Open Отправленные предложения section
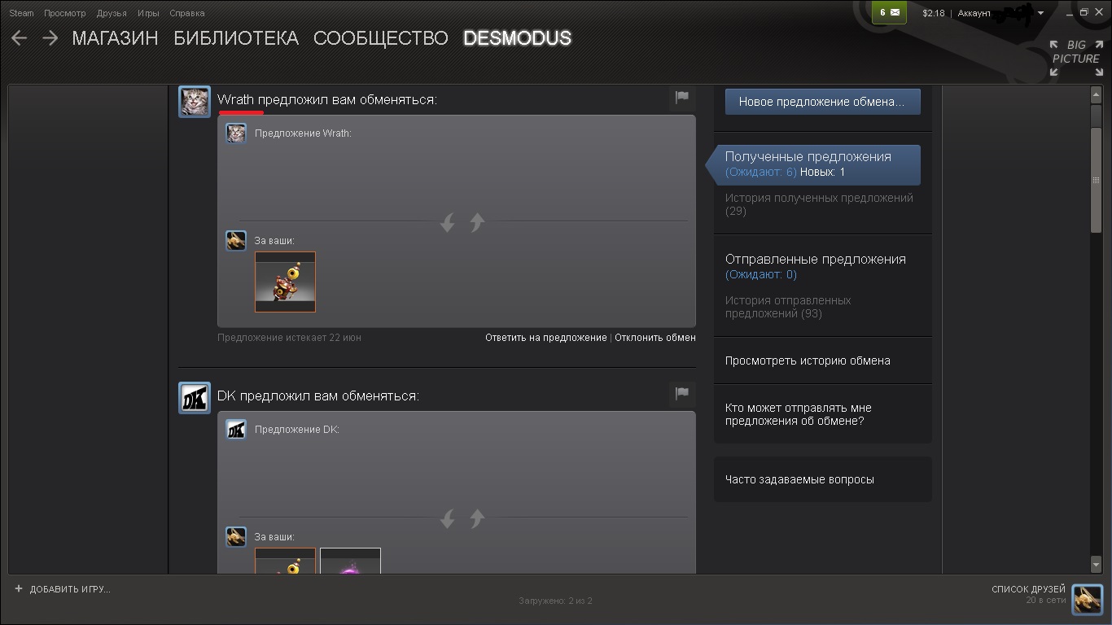 point(816,260)
